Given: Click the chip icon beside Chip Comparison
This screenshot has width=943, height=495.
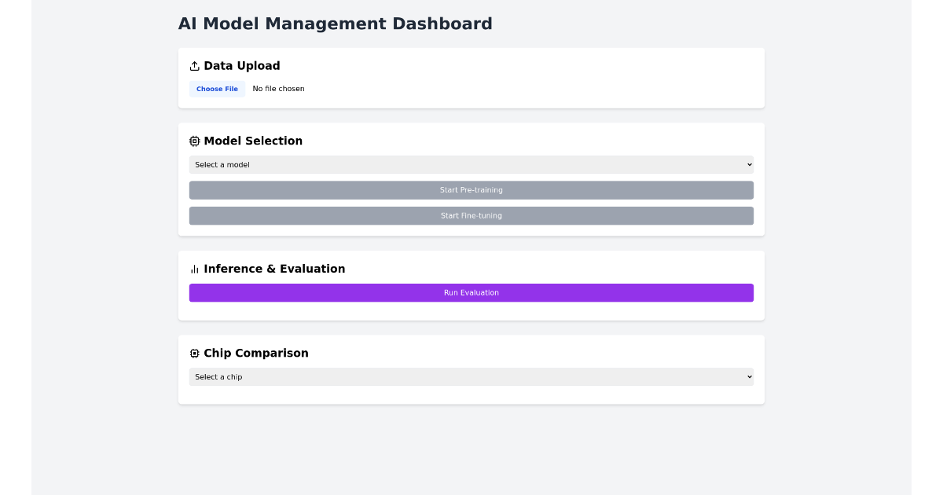Looking at the screenshot, I should (x=194, y=353).
